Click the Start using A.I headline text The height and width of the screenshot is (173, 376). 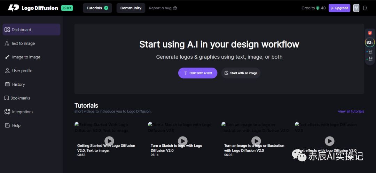219,44
